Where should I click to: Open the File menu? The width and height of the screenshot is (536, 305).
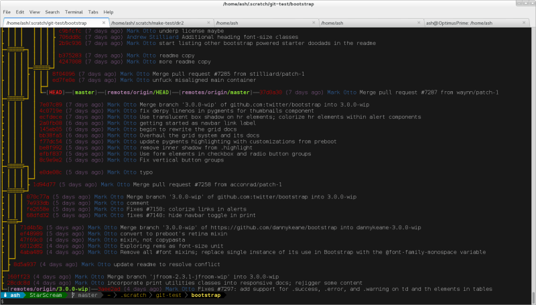point(7,12)
